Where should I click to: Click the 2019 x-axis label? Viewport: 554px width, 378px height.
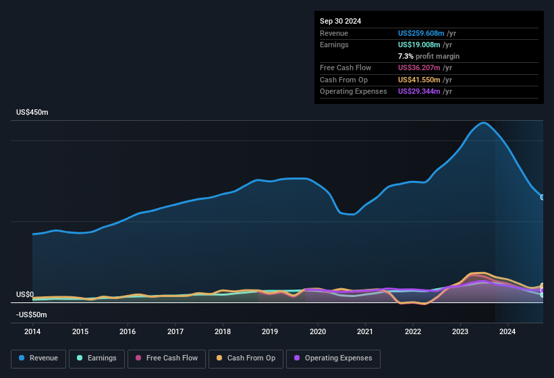[x=270, y=331]
